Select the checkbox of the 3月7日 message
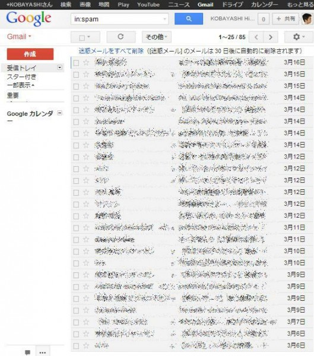 click(x=76, y=322)
